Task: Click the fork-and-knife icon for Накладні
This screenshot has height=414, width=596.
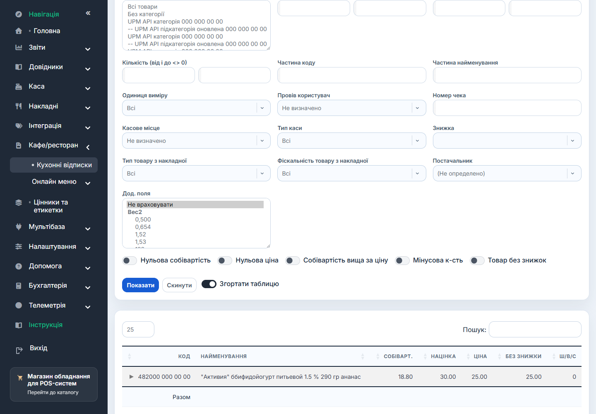Action: 19,106
